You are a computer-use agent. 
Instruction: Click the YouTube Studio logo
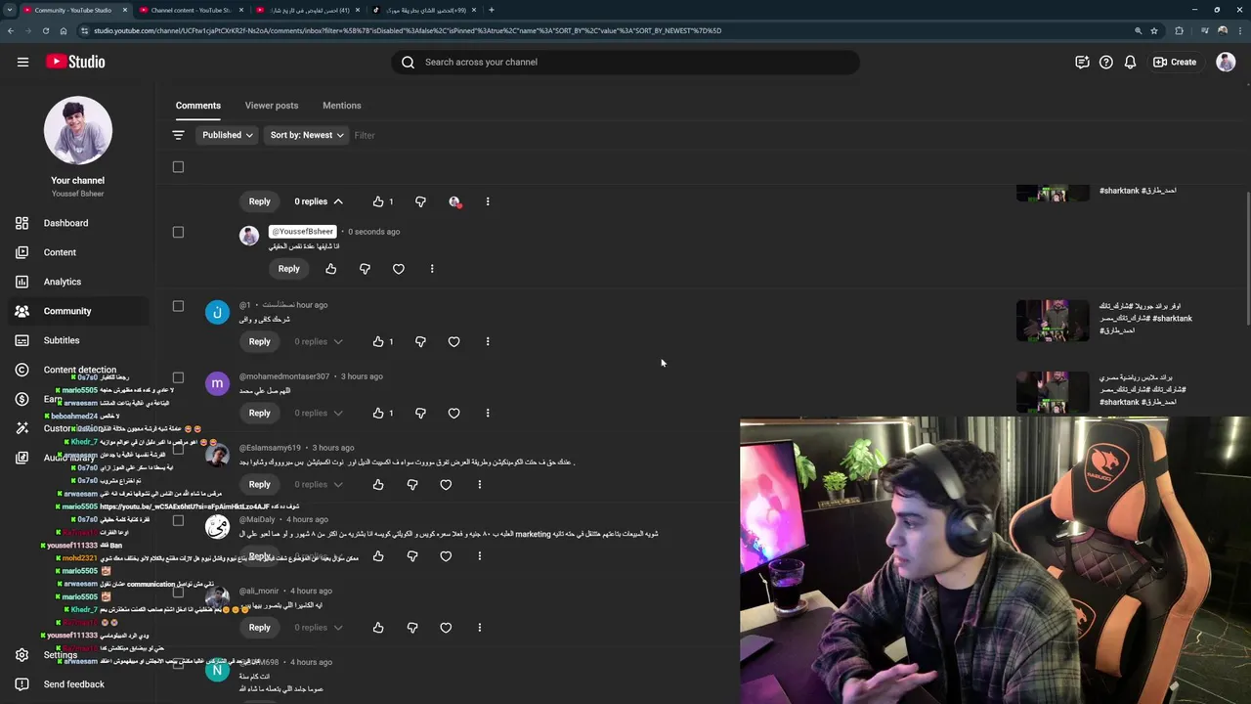(75, 62)
